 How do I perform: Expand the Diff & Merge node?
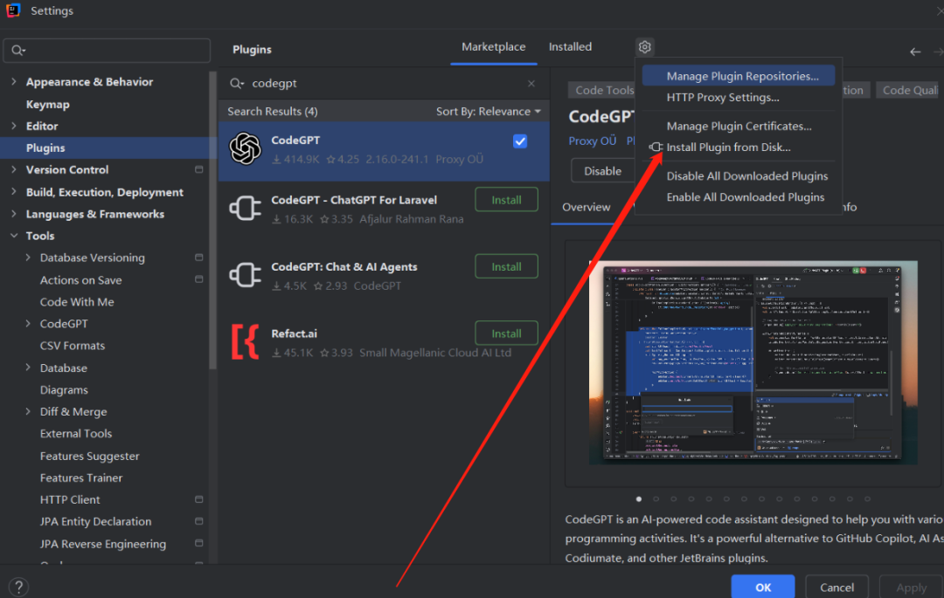pos(28,411)
